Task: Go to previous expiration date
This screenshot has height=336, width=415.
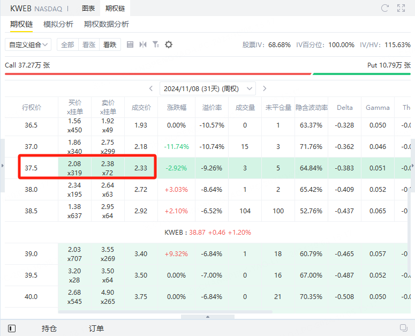Action: (x=151, y=88)
